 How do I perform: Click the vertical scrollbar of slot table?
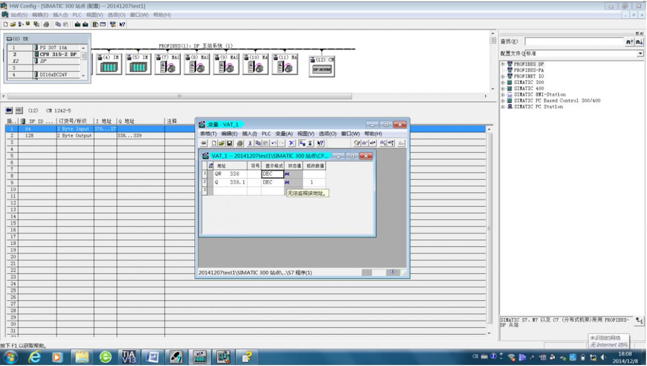[x=489, y=228]
